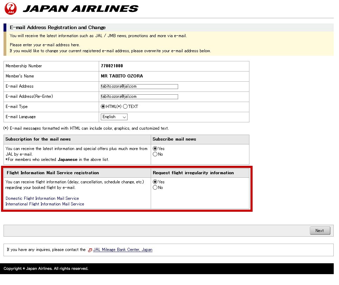This screenshot has width=339, height=285.
Task: Select No for Subscribe mail news
Action: pyautogui.click(x=155, y=154)
